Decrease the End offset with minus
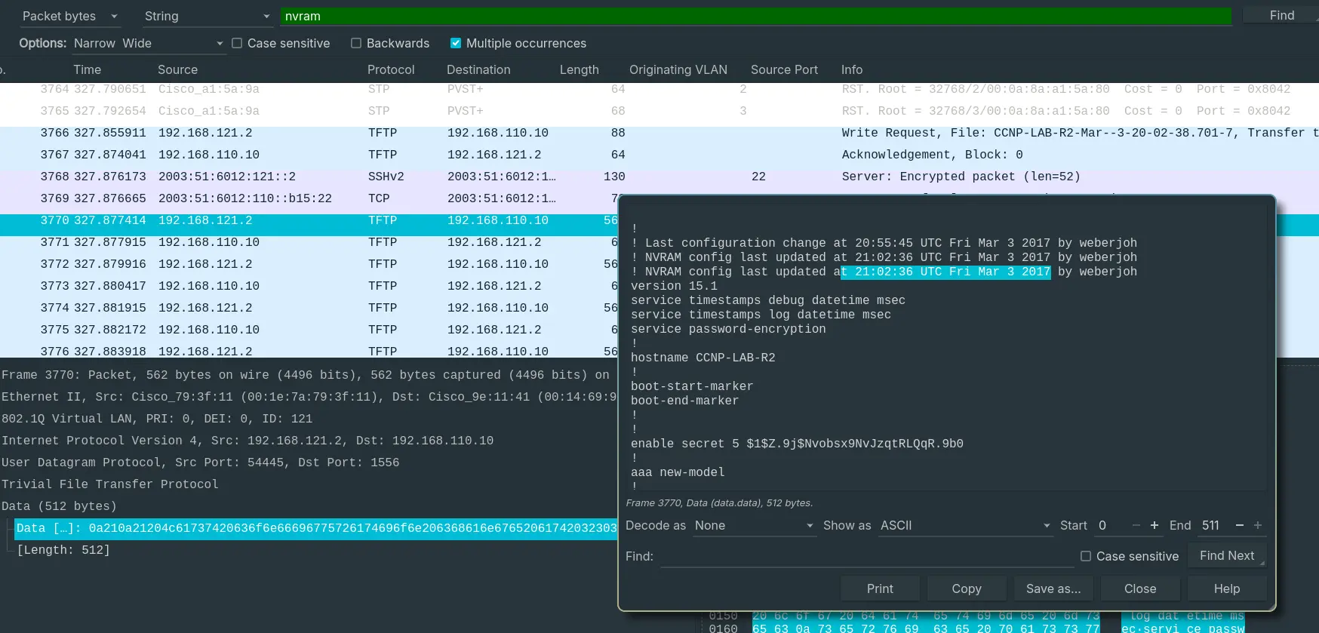Viewport: 1319px width, 633px height. [1239, 526]
